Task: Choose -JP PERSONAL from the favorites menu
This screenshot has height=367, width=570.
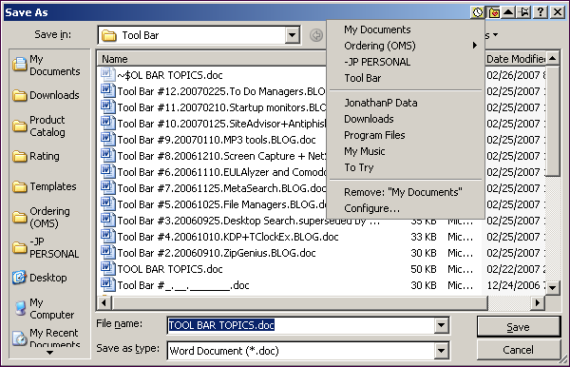Action: point(377,62)
